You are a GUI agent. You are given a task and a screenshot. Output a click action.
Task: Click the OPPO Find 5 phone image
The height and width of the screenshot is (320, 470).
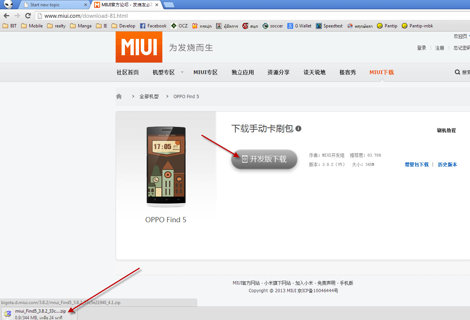(166, 167)
